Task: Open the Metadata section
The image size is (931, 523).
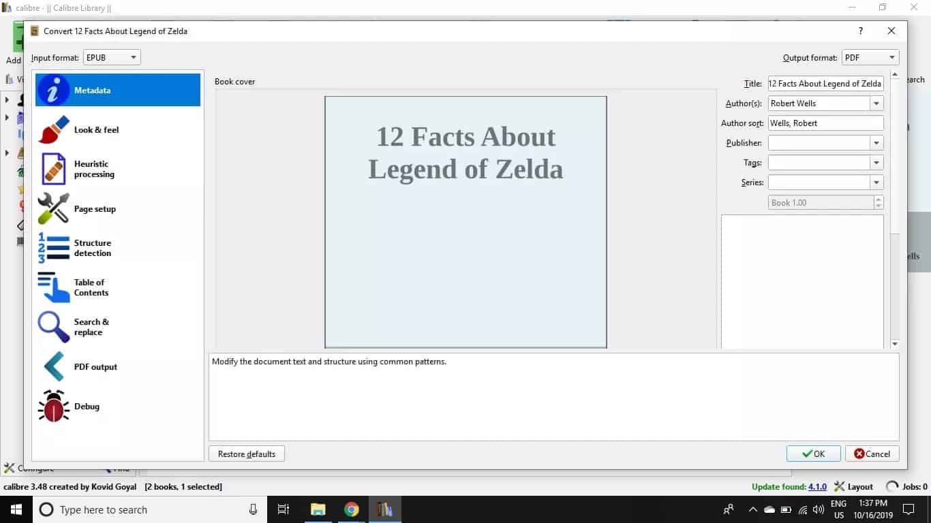Action: pos(118,90)
